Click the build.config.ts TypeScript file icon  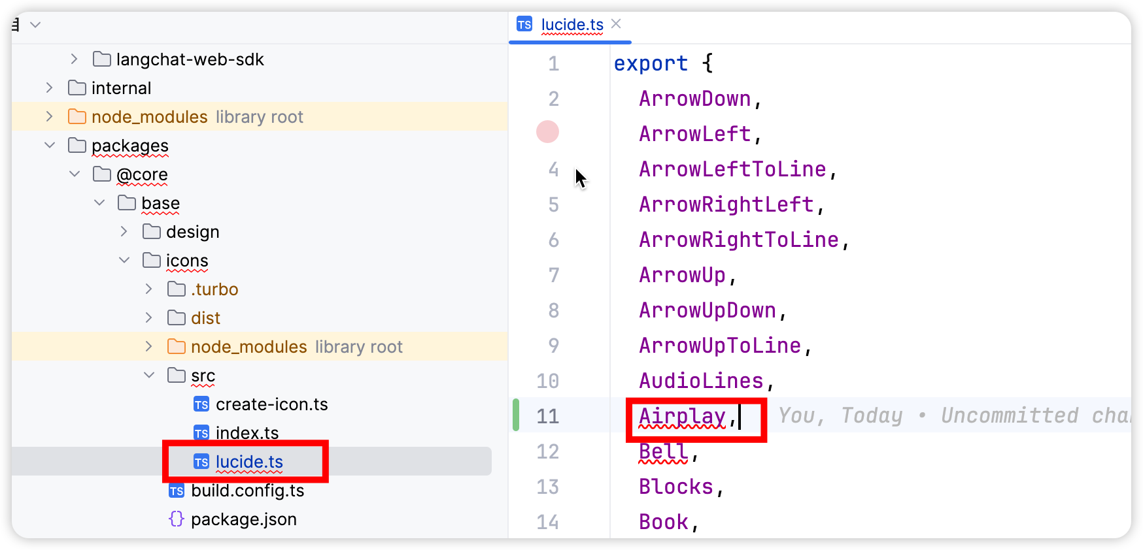tap(177, 491)
